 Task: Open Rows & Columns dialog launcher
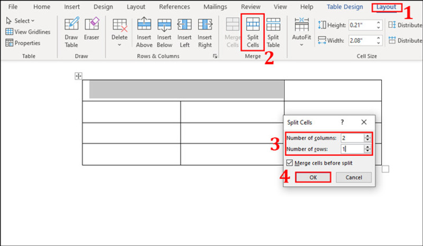(x=215, y=56)
